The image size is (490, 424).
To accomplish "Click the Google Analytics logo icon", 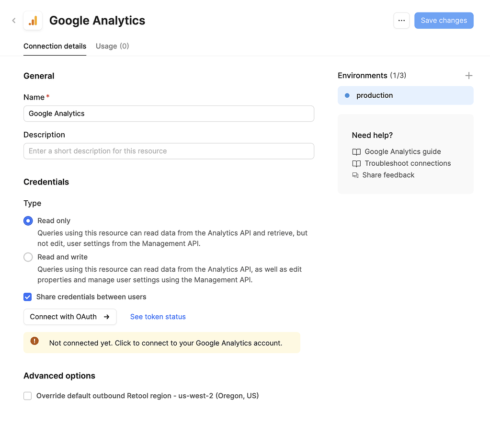I will [x=33, y=20].
